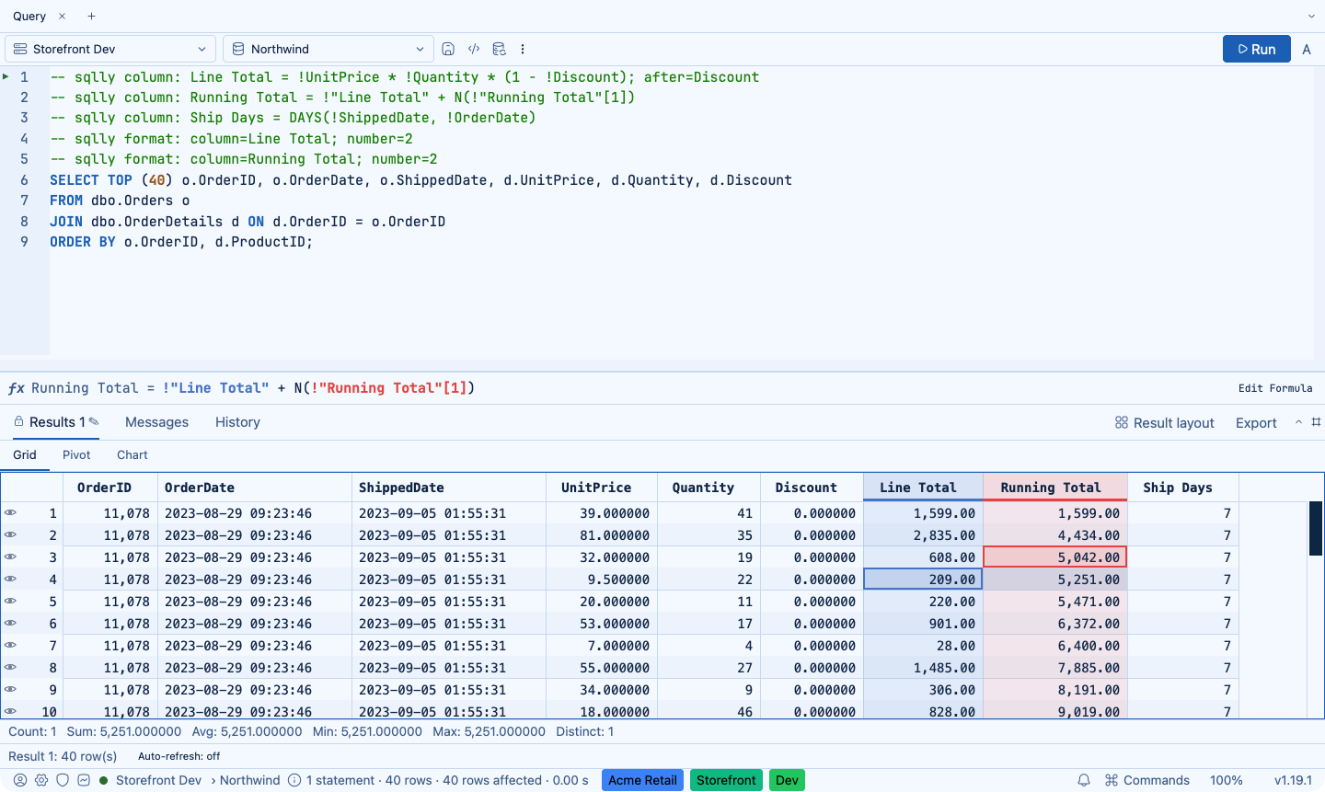Toggle the eye icon for row 9
Viewport: 1325px width, 792px height.
click(x=10, y=689)
